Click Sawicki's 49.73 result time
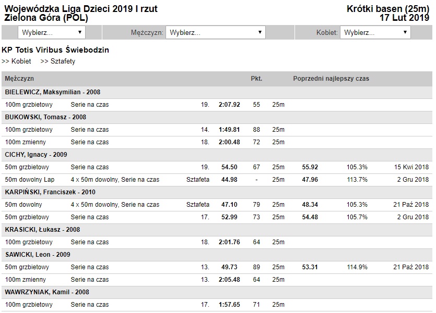 pos(229,267)
